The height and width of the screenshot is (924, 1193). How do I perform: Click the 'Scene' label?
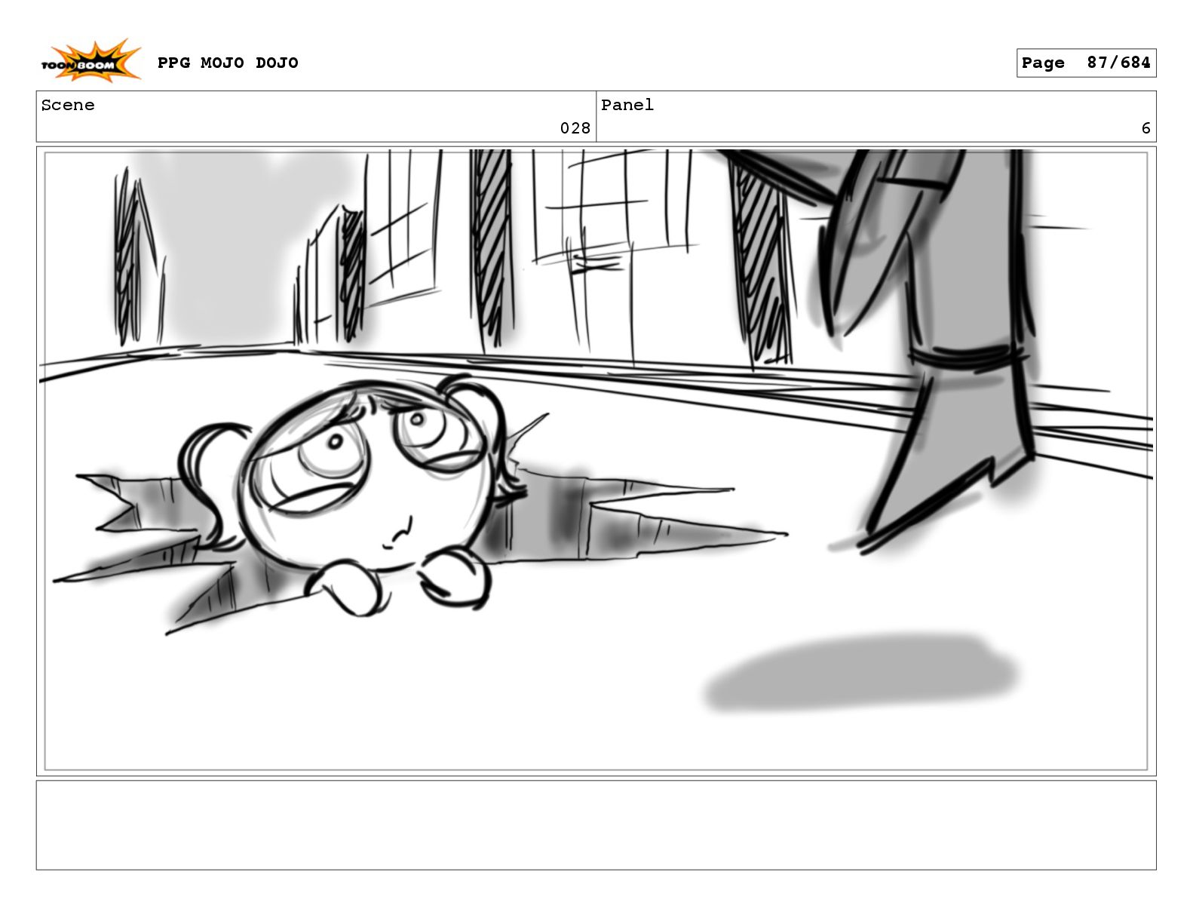click(68, 105)
